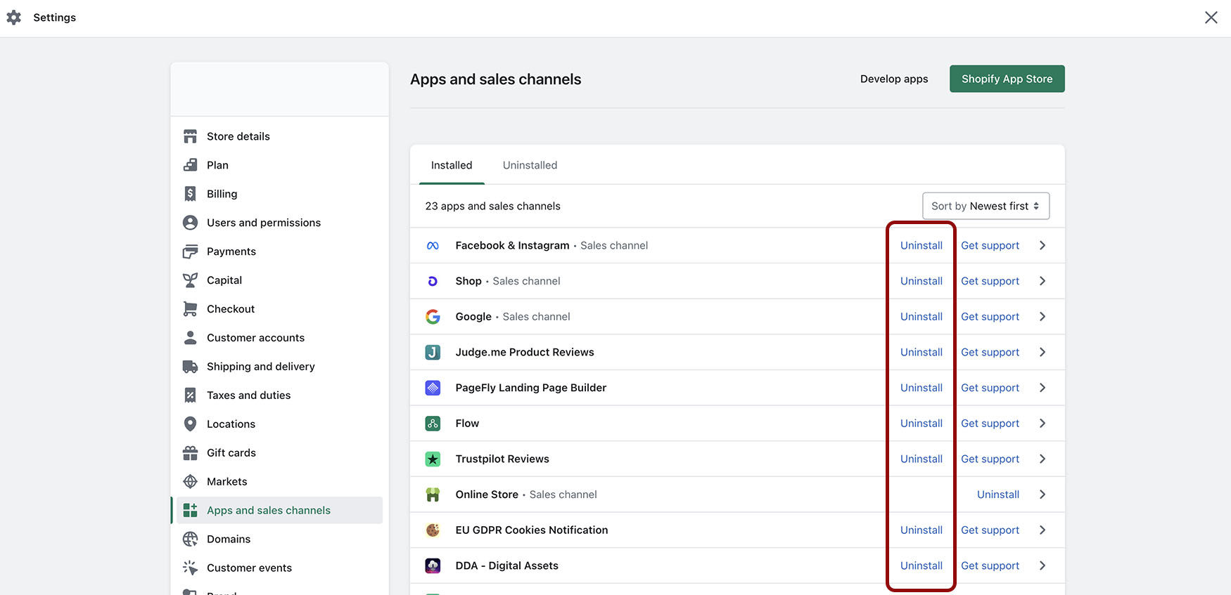The image size is (1231, 595).
Task: Close the Settings window
Action: click(x=1211, y=18)
